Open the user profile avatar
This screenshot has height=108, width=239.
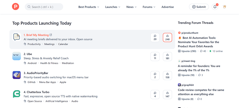tap(224, 7)
